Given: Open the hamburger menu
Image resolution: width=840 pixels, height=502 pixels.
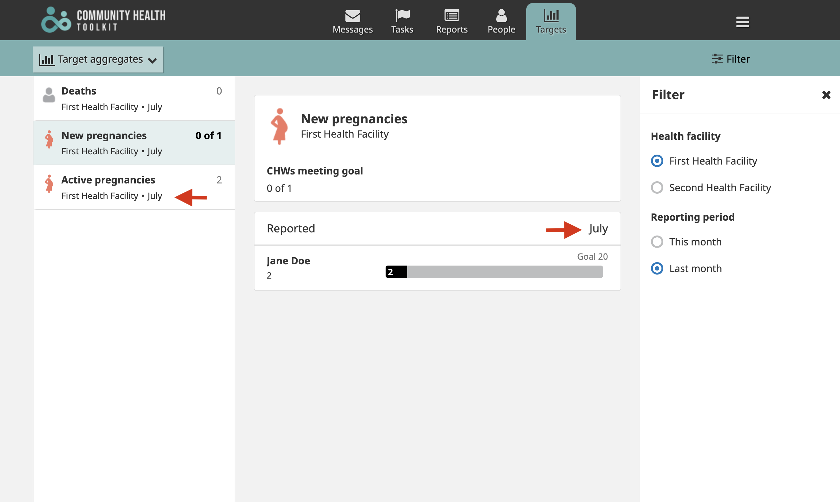Looking at the screenshot, I should click(x=742, y=22).
